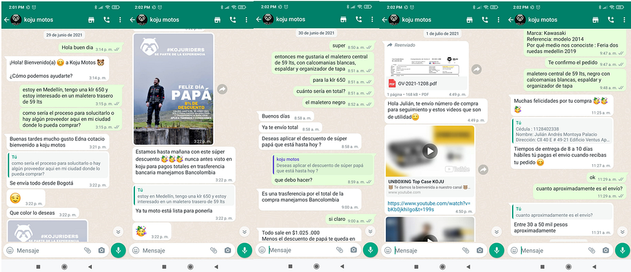This screenshot has height=272, width=631.
Task: Tap quoted reply 'cuanto aproximadamente es el envío?'
Action: coord(563,212)
